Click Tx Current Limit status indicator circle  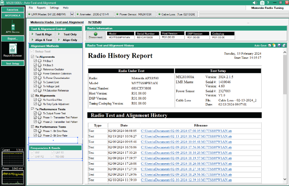[x=40, y=82]
